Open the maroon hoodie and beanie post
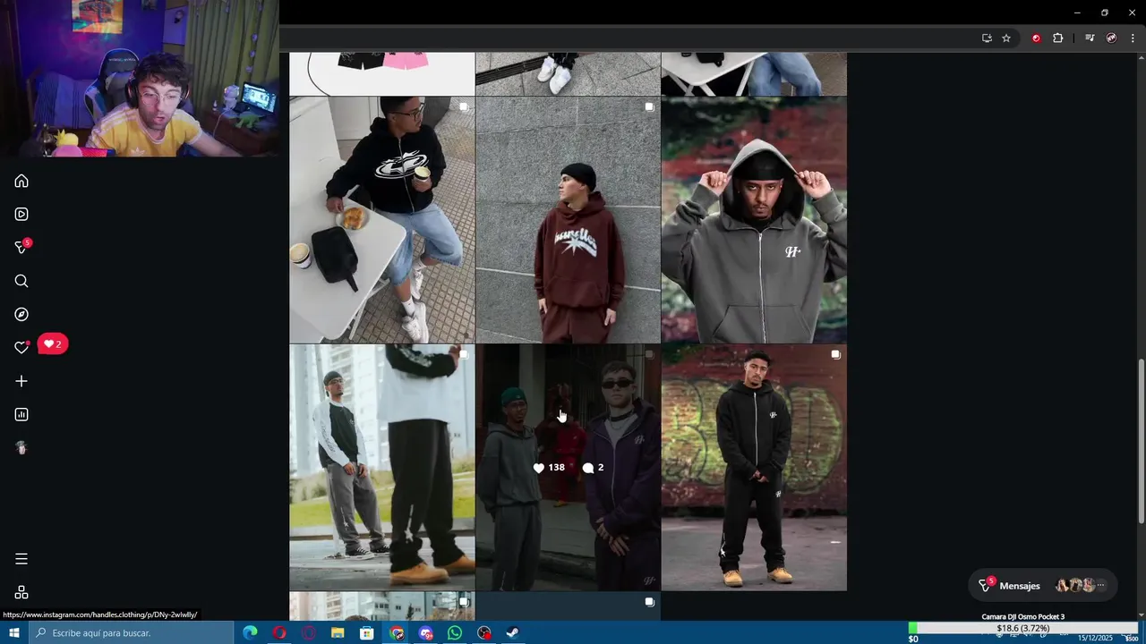 point(569,220)
